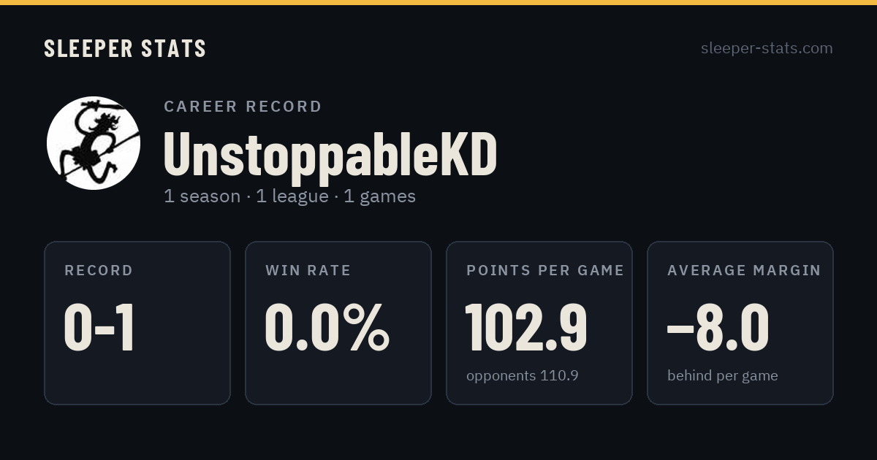Visit the sleeper-stats.com link
The width and height of the screenshot is (877, 460).
(767, 48)
